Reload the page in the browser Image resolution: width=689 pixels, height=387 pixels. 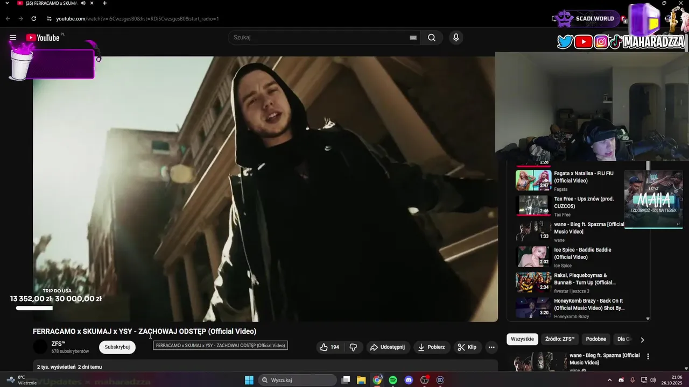coord(33,19)
